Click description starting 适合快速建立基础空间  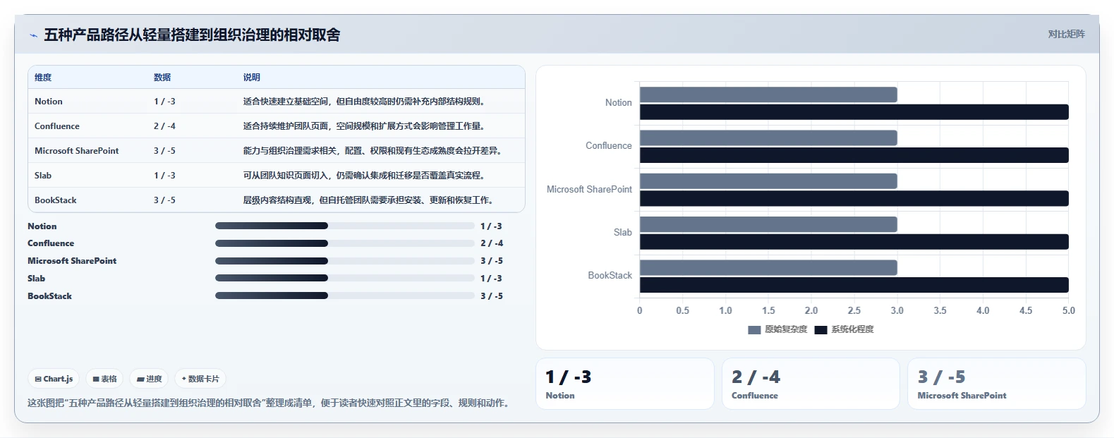tap(365, 102)
